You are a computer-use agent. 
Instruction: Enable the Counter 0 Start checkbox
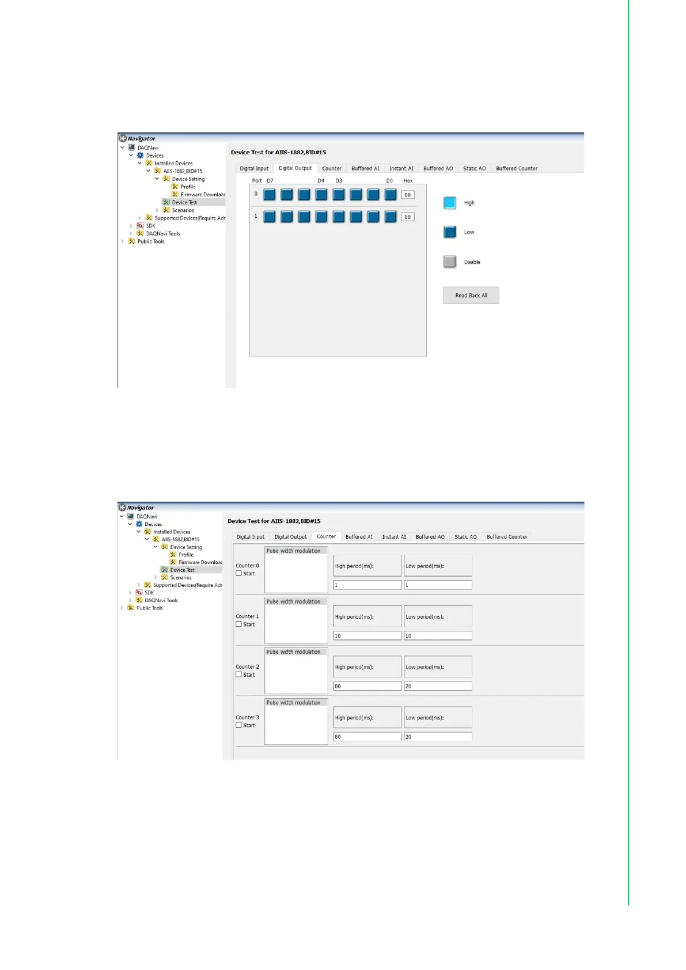point(239,574)
